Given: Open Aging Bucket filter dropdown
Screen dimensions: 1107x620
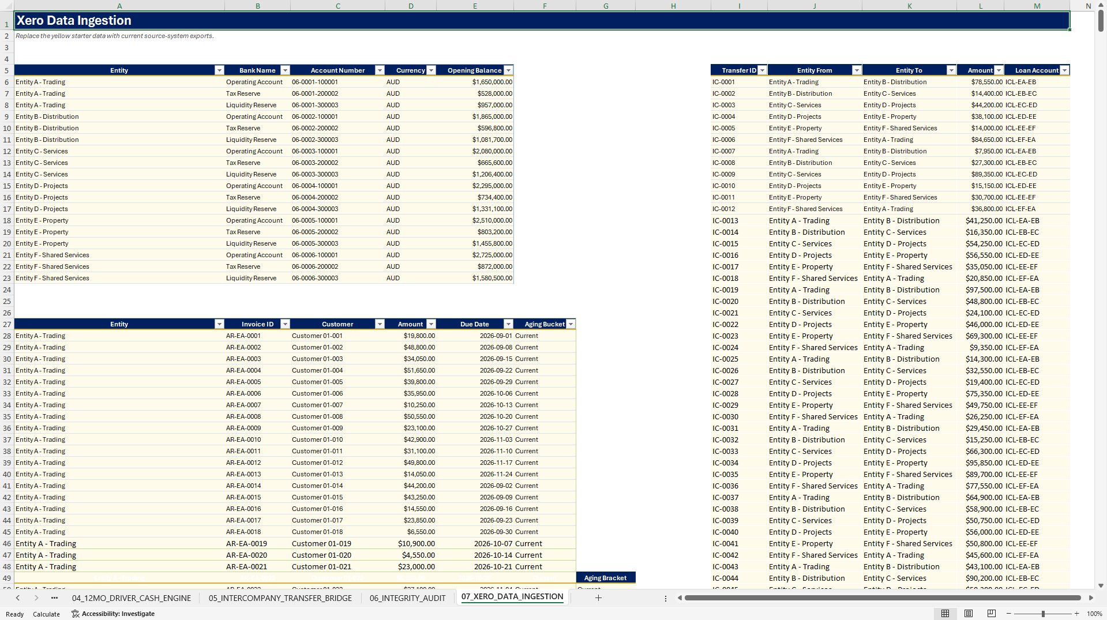Looking at the screenshot, I should 571,324.
